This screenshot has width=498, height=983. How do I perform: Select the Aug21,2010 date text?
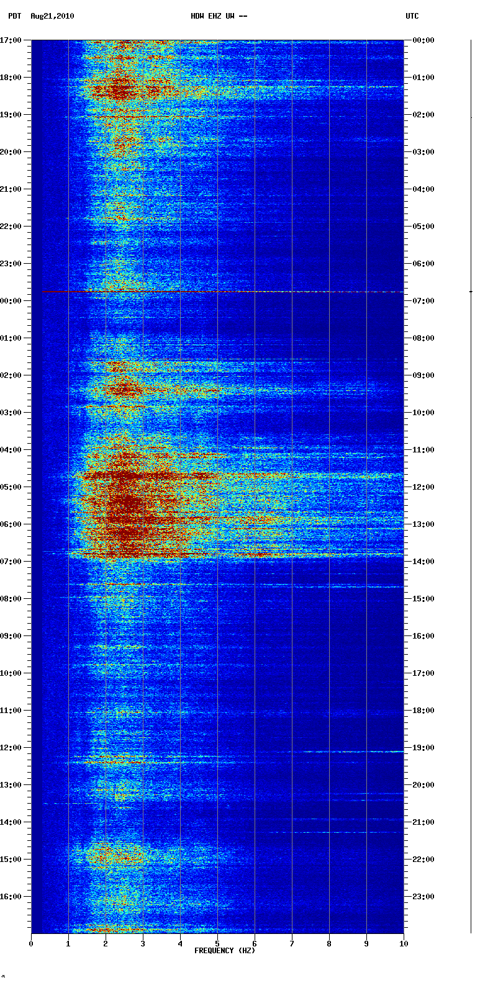[52, 16]
